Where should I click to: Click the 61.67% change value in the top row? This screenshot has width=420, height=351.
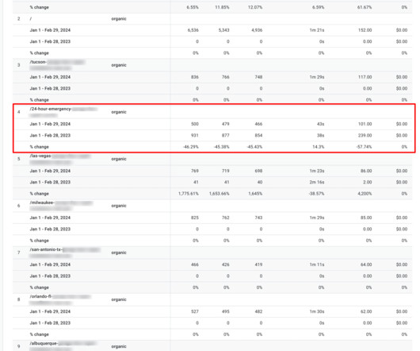pos(365,7)
